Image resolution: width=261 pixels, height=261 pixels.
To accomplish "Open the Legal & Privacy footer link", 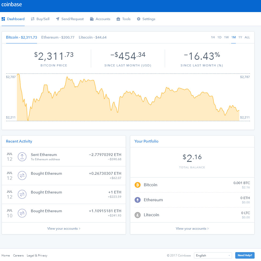I will (37, 256).
